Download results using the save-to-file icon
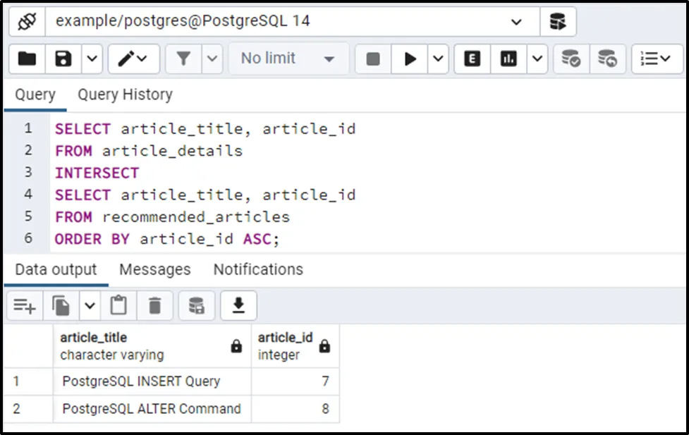 [238, 306]
